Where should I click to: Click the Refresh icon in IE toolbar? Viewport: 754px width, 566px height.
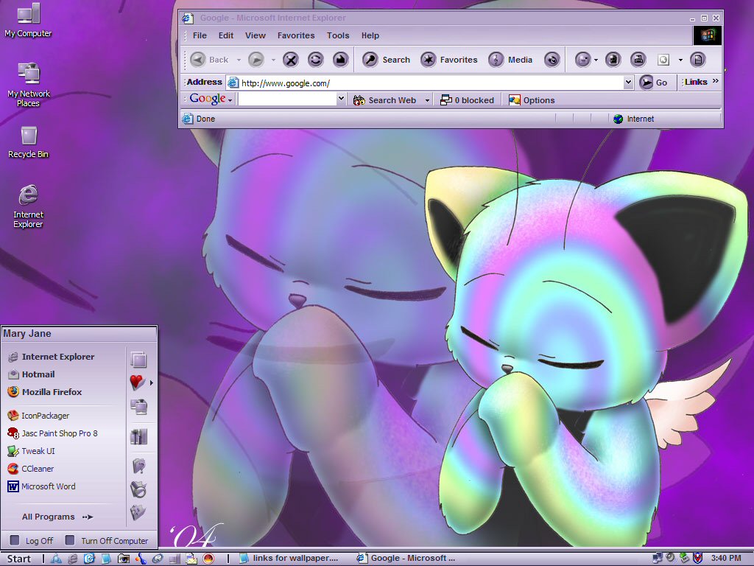(315, 60)
